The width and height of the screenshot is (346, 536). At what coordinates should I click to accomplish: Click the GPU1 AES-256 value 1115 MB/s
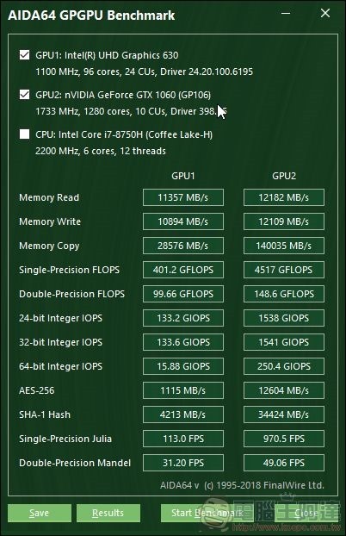pyautogui.click(x=183, y=390)
